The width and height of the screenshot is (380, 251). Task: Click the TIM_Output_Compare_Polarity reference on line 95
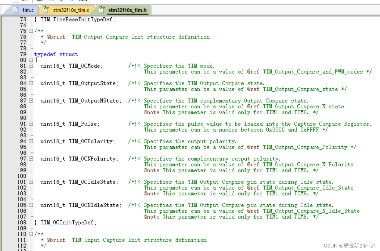tap(305, 147)
